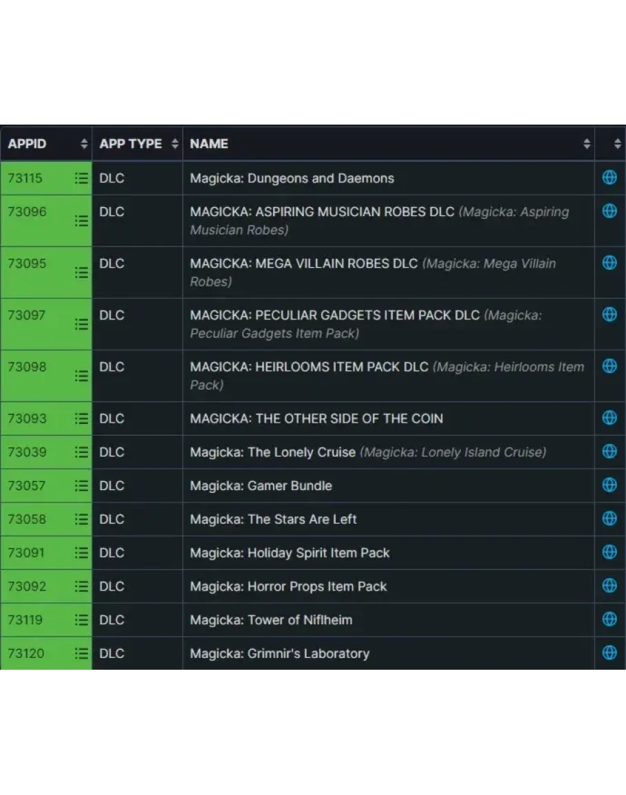Click the list icon next to 73095
Screen dimensions: 626x795
coord(81,273)
